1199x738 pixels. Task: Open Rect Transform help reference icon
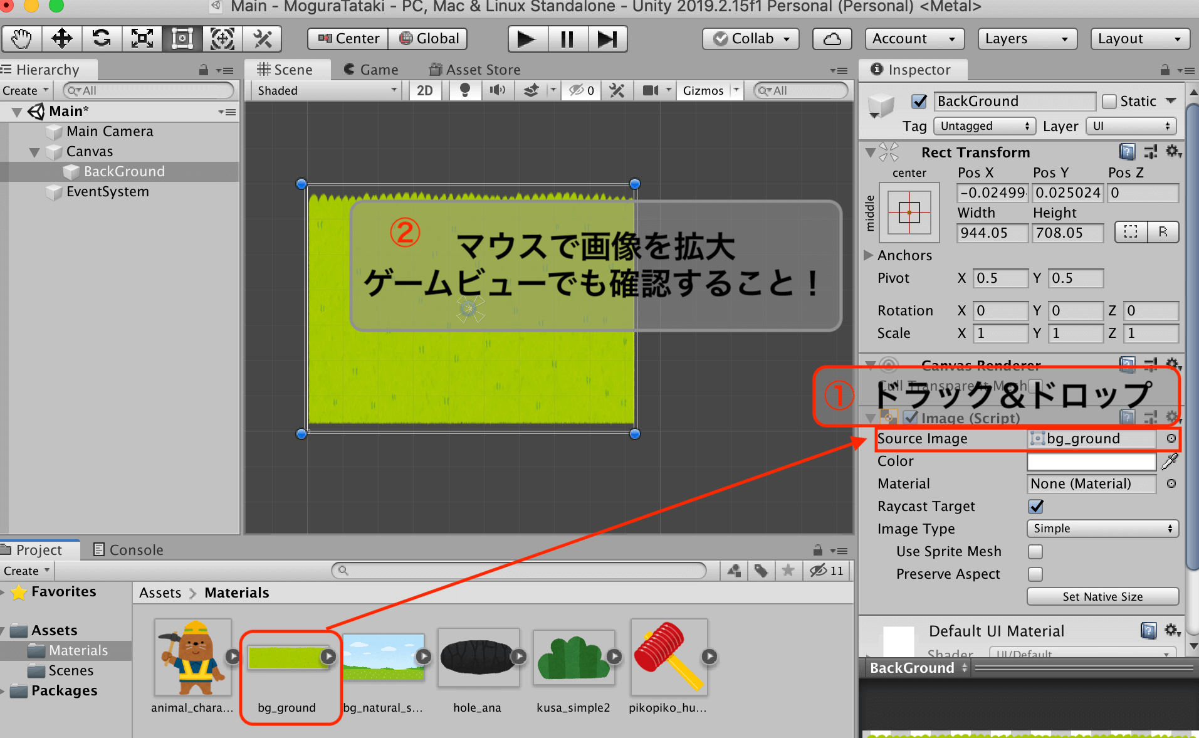[1127, 152]
